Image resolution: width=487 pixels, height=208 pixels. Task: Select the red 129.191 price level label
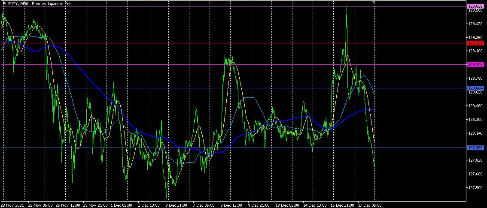click(475, 43)
